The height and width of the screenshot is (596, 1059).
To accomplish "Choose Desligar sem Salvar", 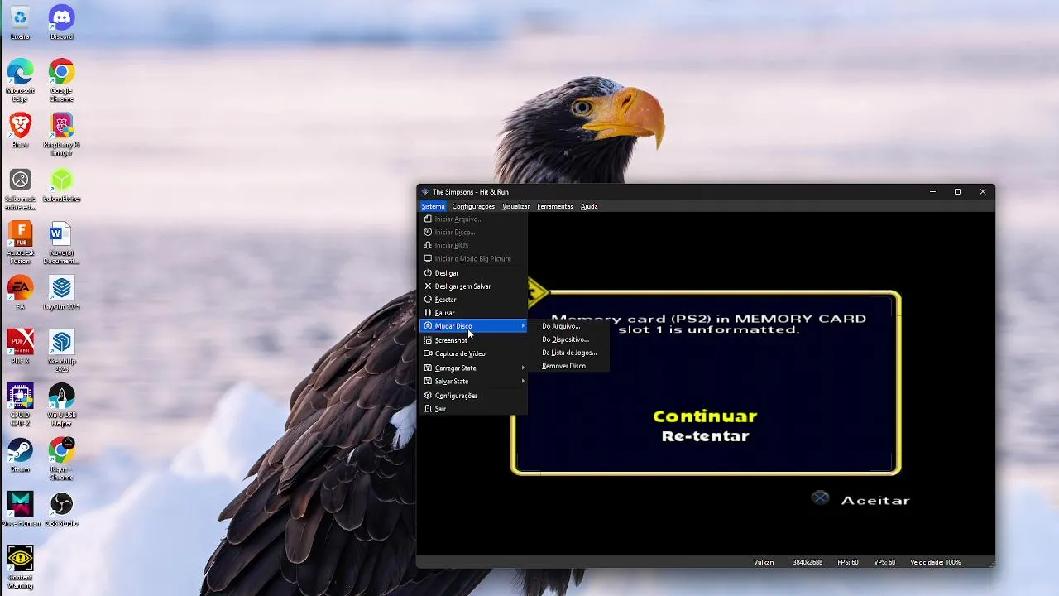I will (473, 286).
